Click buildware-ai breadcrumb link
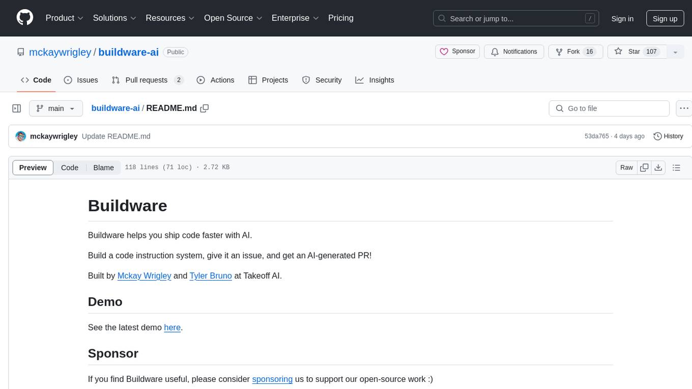 (x=116, y=108)
